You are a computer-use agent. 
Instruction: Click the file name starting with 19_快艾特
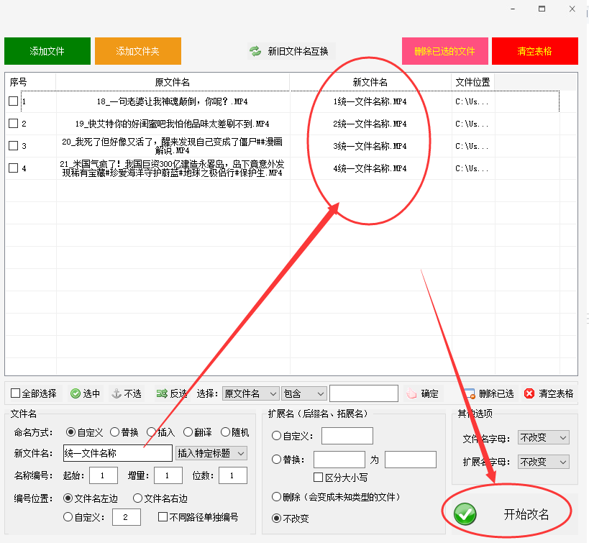(x=173, y=124)
